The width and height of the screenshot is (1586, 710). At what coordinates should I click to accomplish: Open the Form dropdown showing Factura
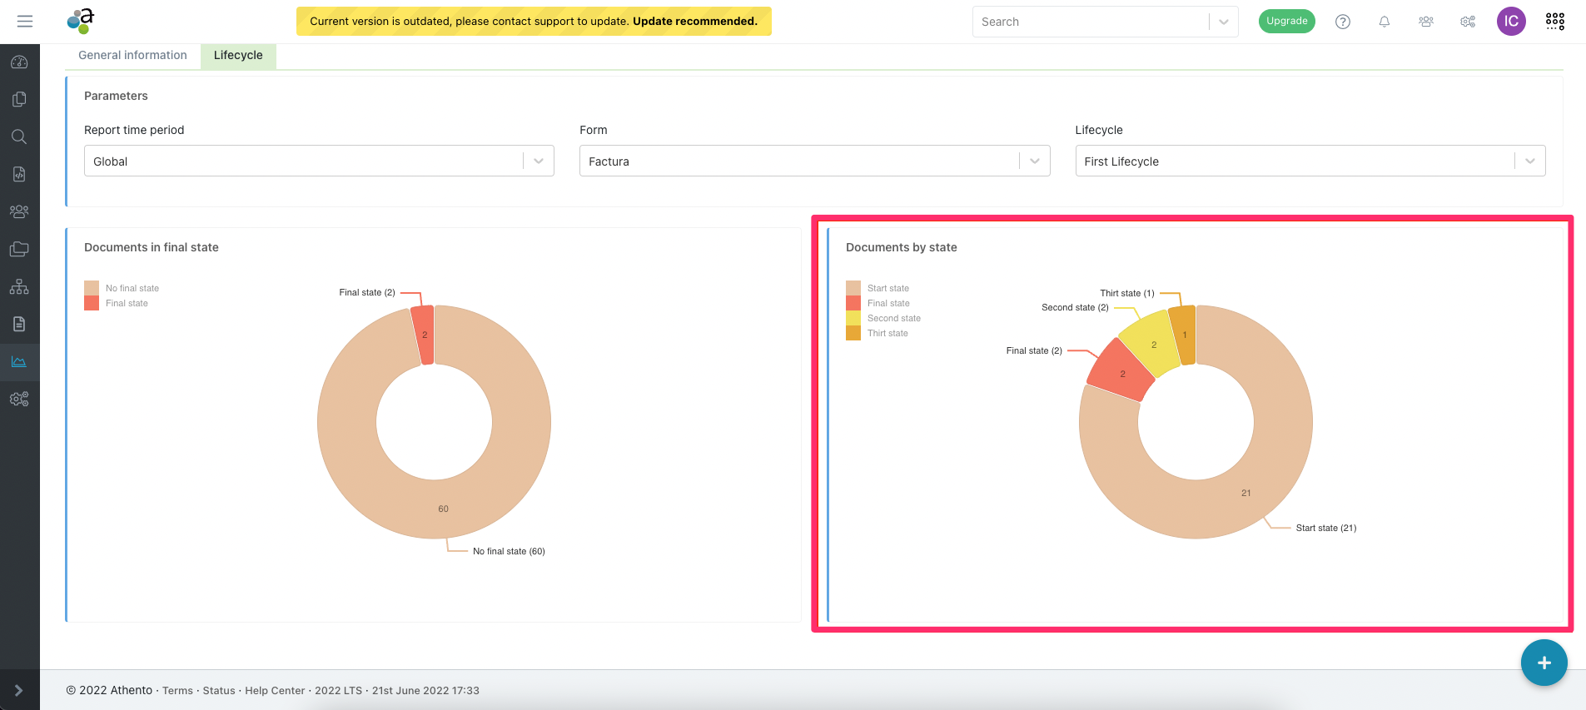[813, 161]
